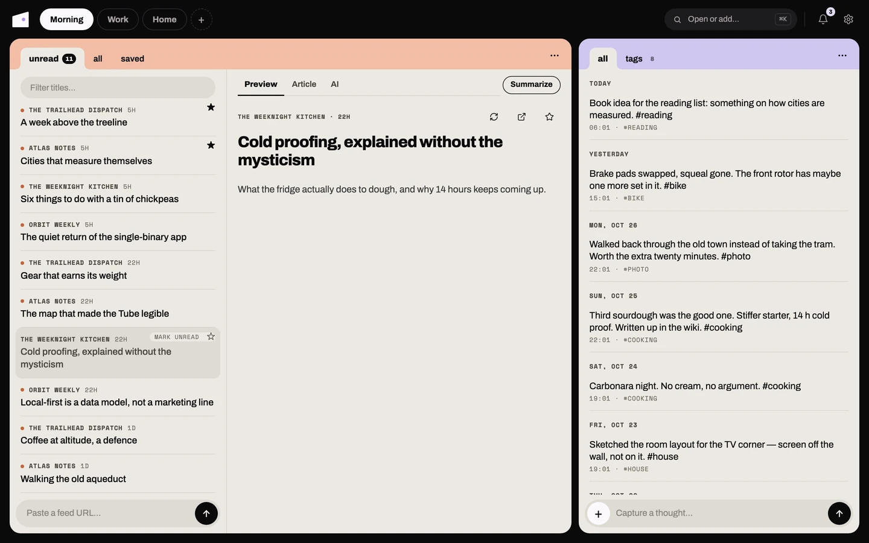Focus the Filter titles field
Image resolution: width=869 pixels, height=543 pixels.
(118, 87)
